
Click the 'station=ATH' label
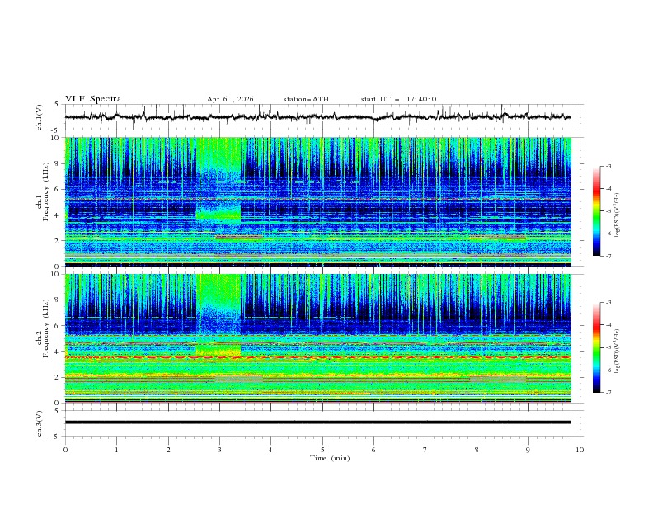click(x=306, y=99)
